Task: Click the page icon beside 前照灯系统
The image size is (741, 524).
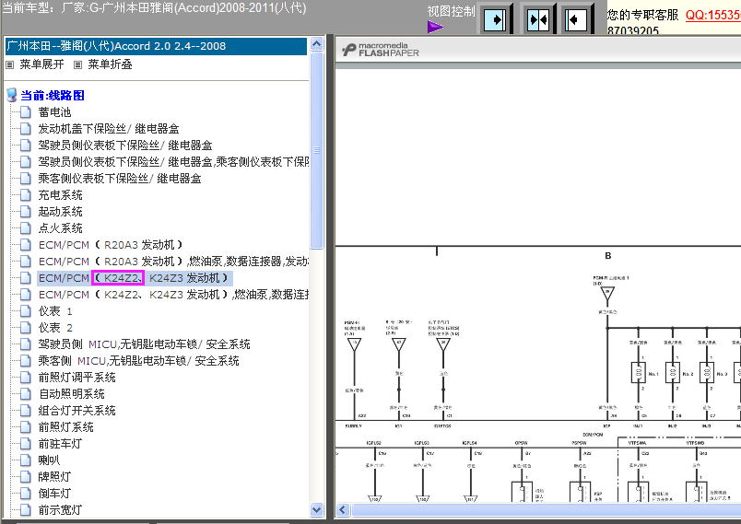Action: [x=26, y=426]
